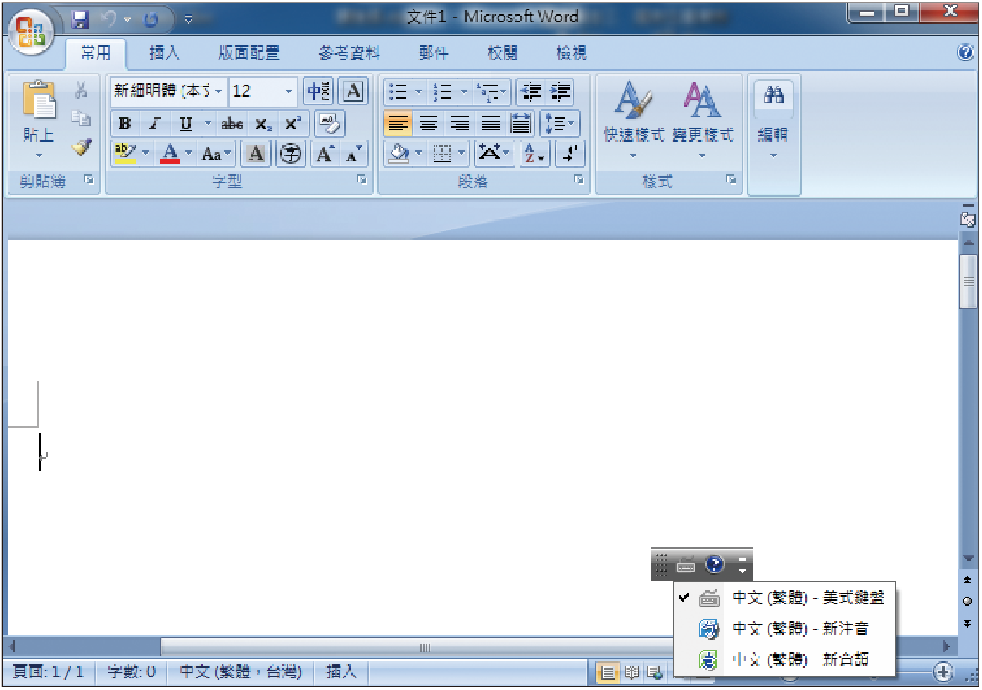Sort text with A-Z icon
The image size is (982, 690).
click(x=535, y=154)
